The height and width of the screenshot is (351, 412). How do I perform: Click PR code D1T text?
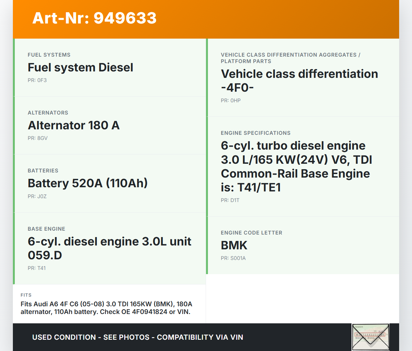coord(230,200)
